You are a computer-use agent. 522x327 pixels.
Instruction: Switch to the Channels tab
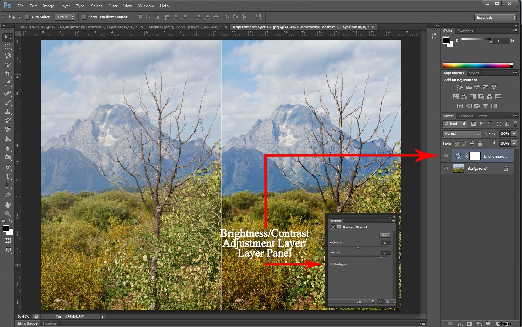[466, 116]
